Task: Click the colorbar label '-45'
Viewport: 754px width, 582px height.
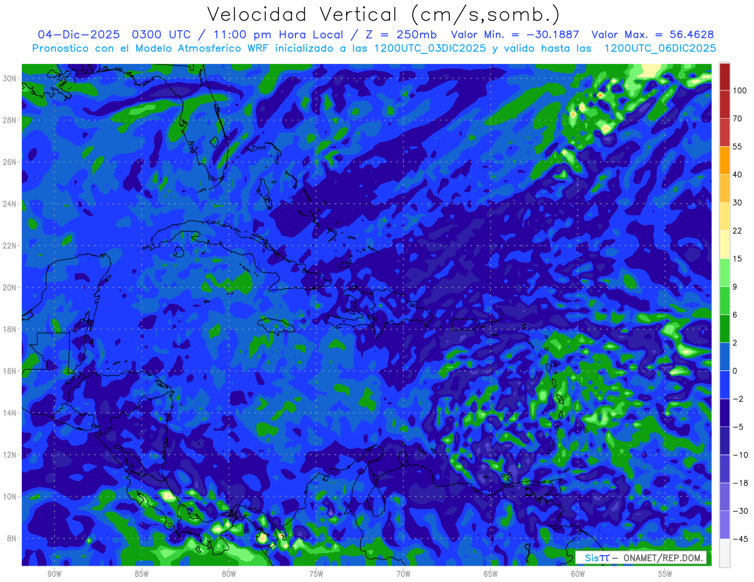Action: pos(740,539)
